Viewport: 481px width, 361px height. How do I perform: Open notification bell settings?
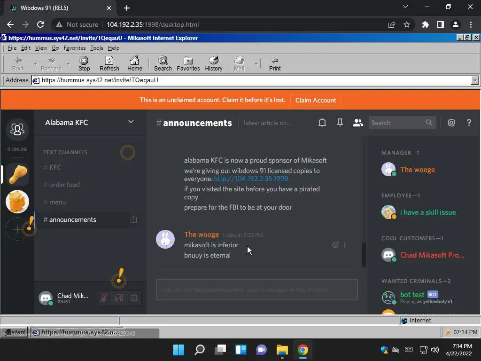(322, 123)
